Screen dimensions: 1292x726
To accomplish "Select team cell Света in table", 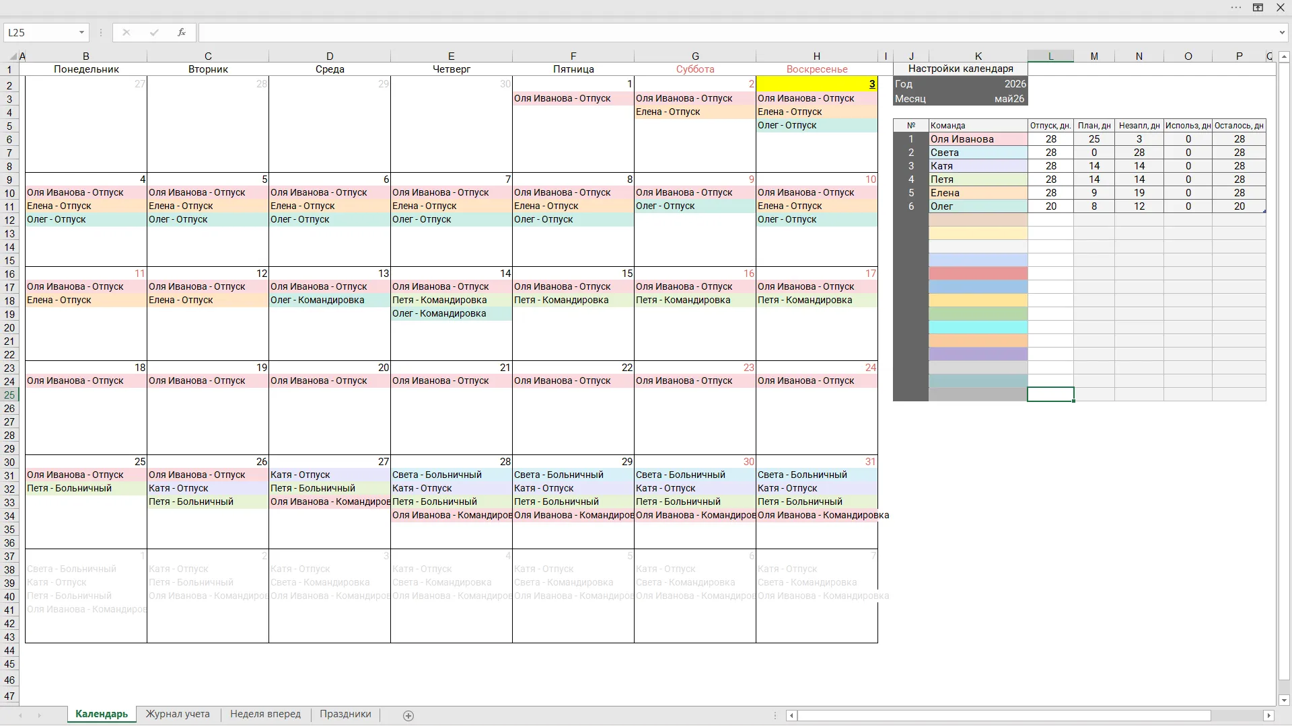I will (978, 153).
